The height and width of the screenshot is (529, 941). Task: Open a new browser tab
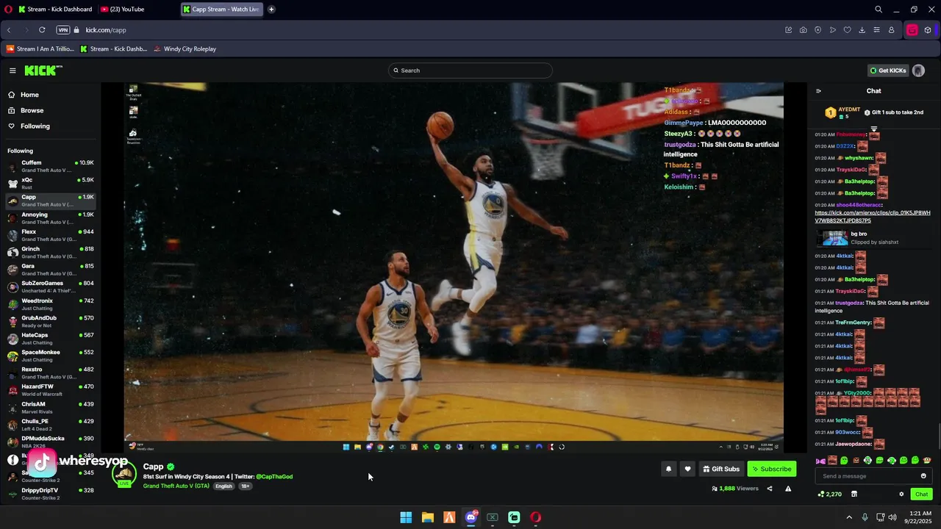tap(271, 10)
